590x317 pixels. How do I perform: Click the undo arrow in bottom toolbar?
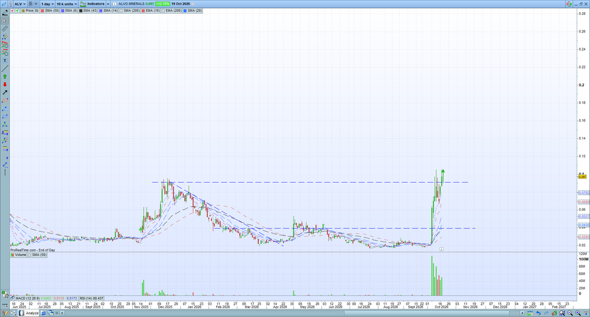(538, 313)
